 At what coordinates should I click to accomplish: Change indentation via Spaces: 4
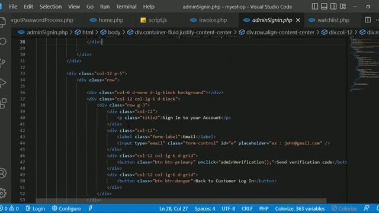point(205,208)
